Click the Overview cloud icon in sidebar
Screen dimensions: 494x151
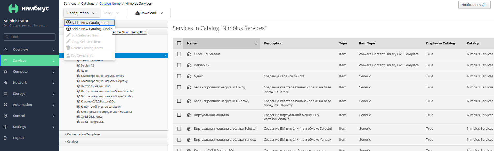(x=5, y=50)
